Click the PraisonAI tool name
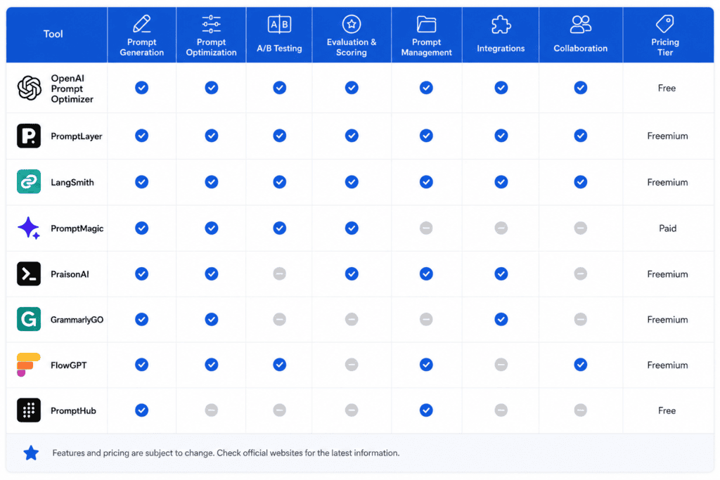The height and width of the screenshot is (480, 720). point(70,274)
